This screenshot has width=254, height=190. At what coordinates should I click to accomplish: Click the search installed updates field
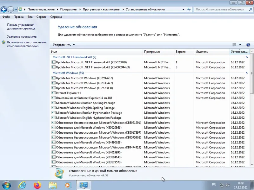click(x=222, y=9)
